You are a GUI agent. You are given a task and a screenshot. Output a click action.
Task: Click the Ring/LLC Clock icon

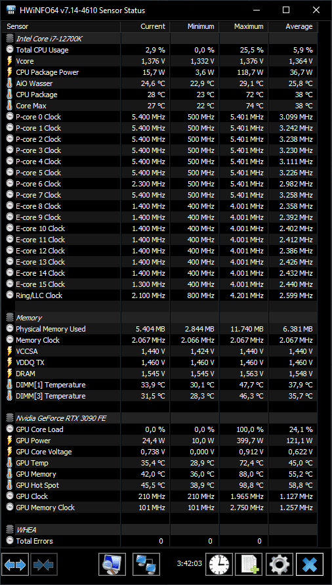click(x=9, y=295)
